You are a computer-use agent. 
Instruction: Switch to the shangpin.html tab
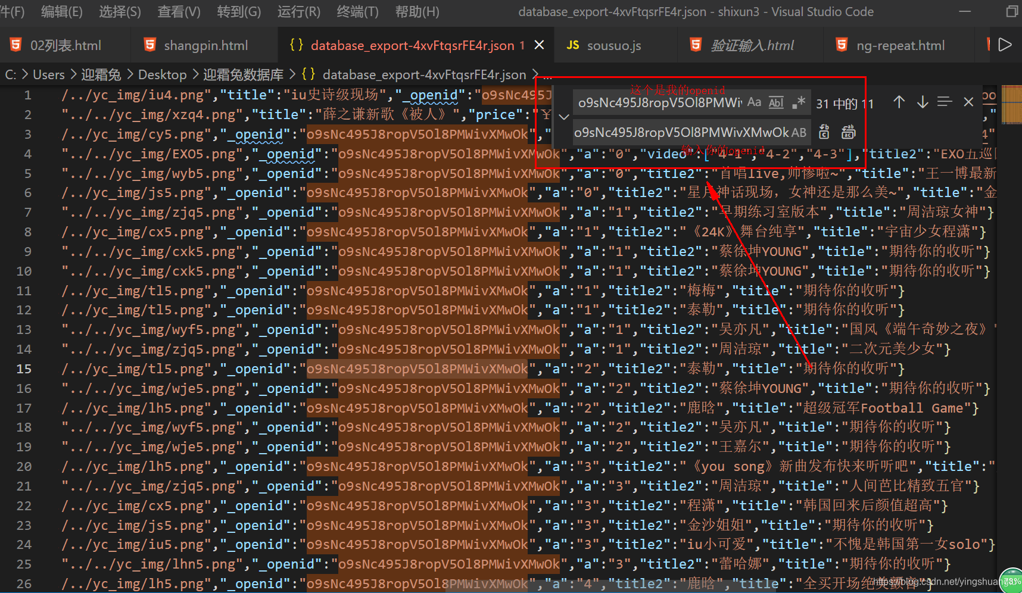coord(205,45)
